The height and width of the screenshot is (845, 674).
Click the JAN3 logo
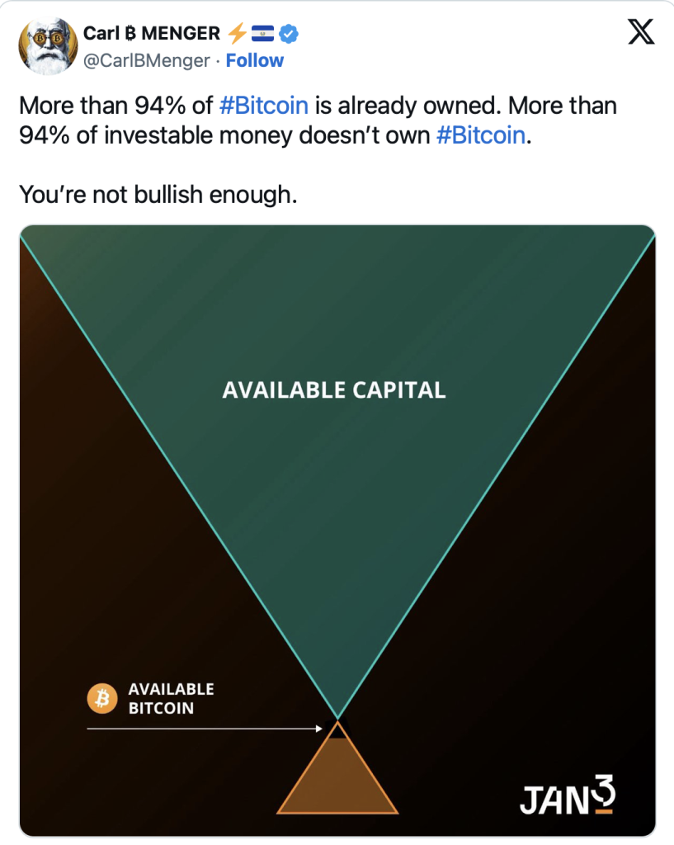click(x=568, y=795)
